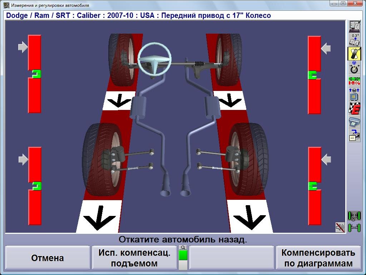366x275 pixels.
Task: Open the specifications book icon showing 0.3°
Action: point(354,40)
